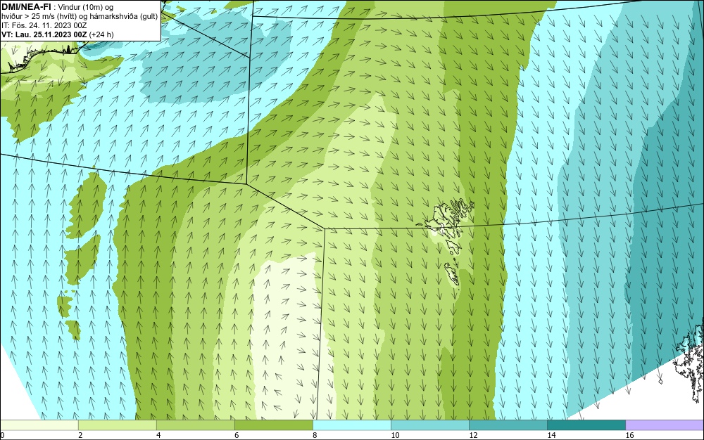Click legend value label '4'

click(158, 435)
